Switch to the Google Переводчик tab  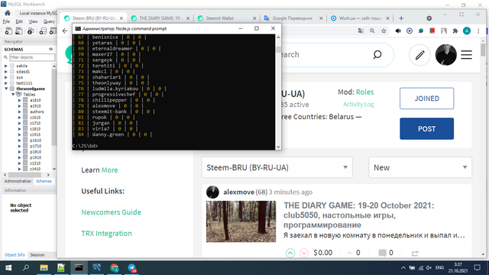(x=293, y=18)
